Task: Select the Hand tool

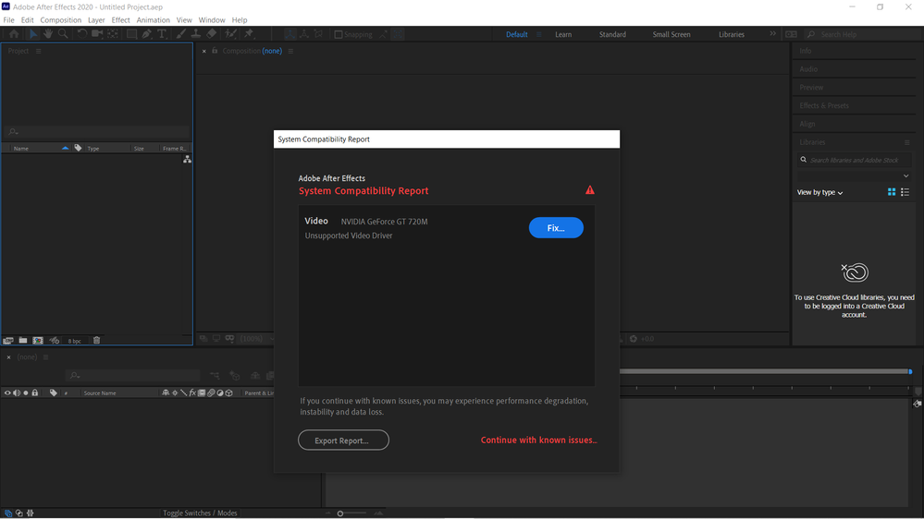Action: click(48, 34)
